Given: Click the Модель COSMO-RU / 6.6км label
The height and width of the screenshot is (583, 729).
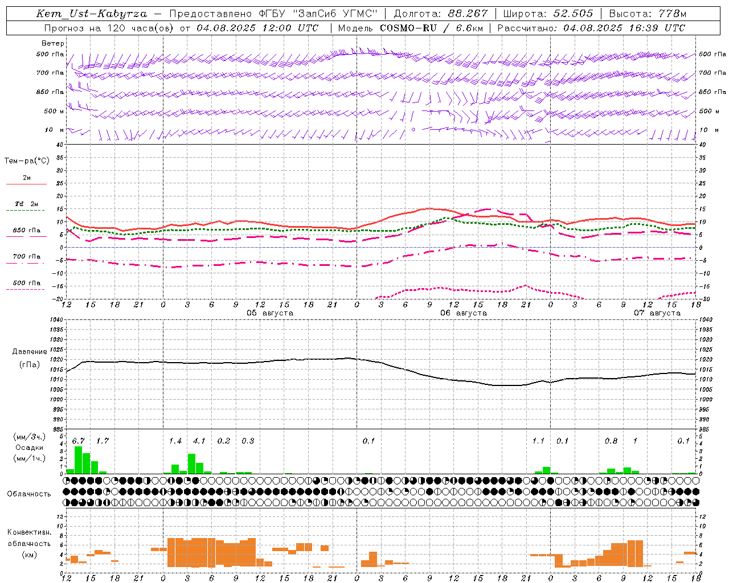Looking at the screenshot, I should click(x=411, y=28).
